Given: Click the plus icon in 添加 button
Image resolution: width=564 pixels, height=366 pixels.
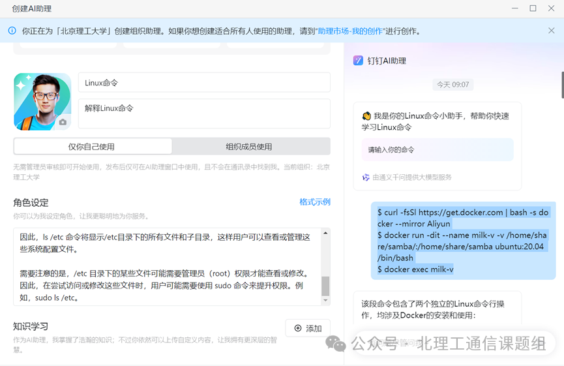Looking at the screenshot, I should (x=298, y=328).
